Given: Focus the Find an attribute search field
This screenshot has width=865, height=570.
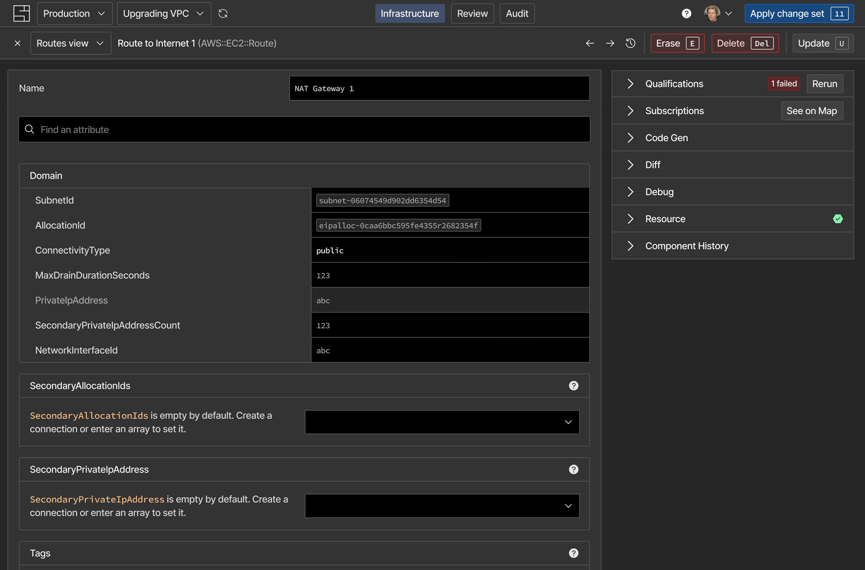Looking at the screenshot, I should point(304,129).
